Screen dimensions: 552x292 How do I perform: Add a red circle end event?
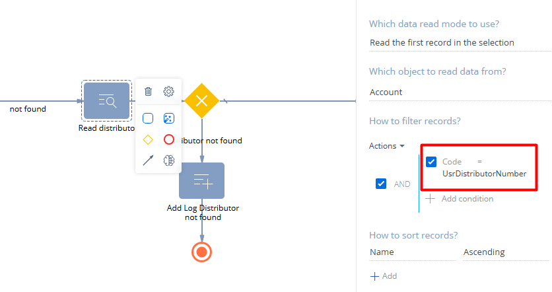[x=168, y=139]
